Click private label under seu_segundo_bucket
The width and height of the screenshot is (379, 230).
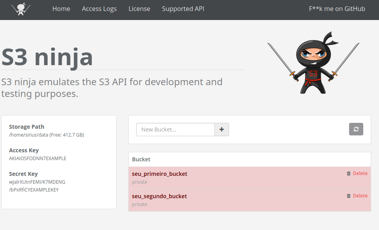pos(139,204)
